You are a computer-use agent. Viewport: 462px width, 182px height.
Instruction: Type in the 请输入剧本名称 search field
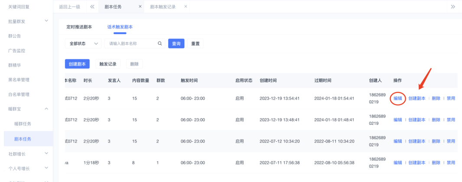[x=131, y=44]
